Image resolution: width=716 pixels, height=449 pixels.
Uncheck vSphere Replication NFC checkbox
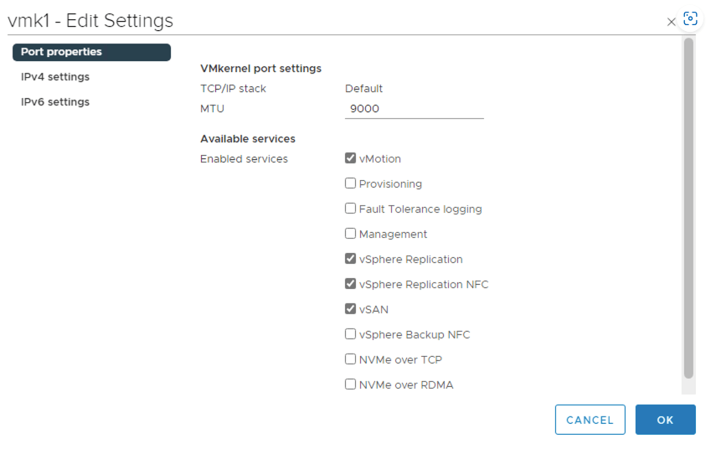click(x=351, y=285)
